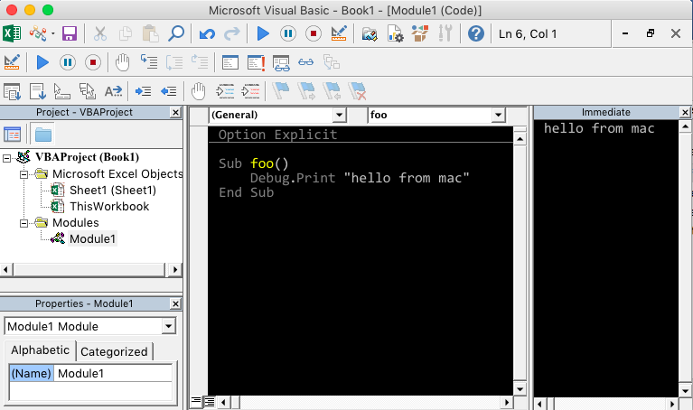The height and width of the screenshot is (410, 693).
Task: Click the List Constants icon
Action: coord(38,91)
